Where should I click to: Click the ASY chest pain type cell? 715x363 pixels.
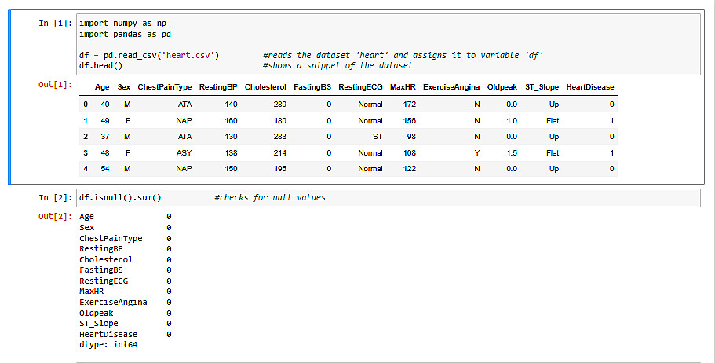(x=184, y=153)
